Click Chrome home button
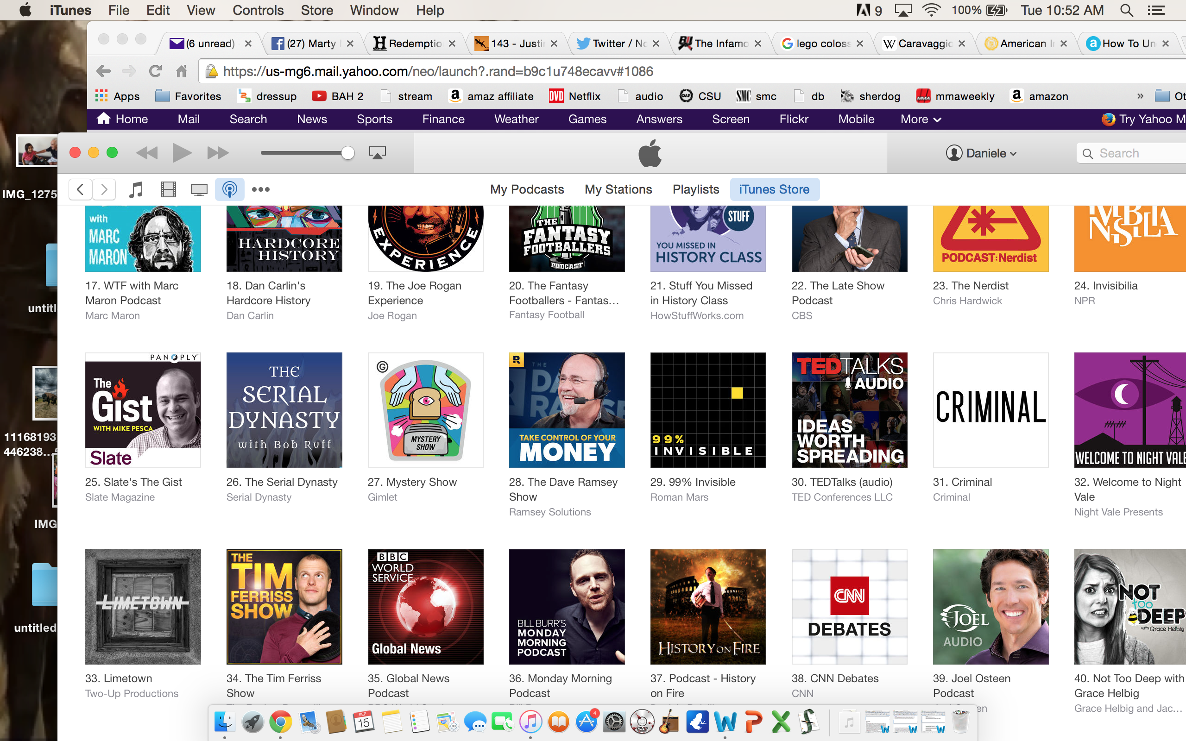Image resolution: width=1186 pixels, height=741 pixels. [x=181, y=71]
